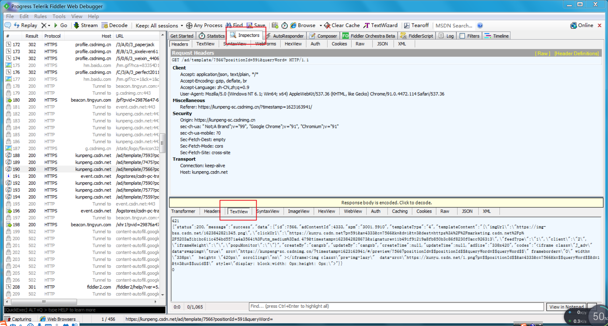Image resolution: width=608 pixels, height=326 pixels.
Task: Close the toolbar with the red X
Action: click(x=599, y=25)
